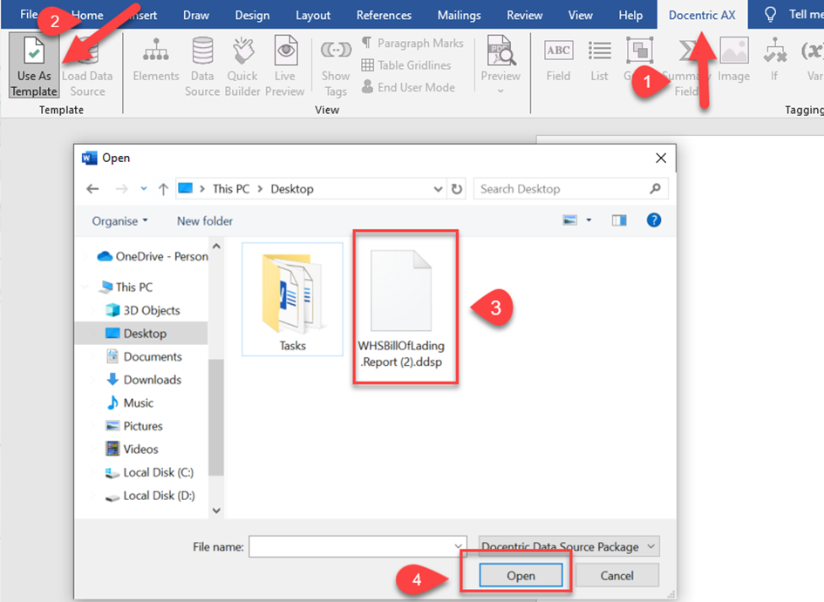Toggle Table Gridlines option
Screen dimensions: 824x602
click(406, 65)
